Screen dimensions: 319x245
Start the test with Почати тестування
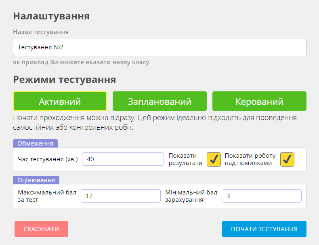(x=264, y=229)
